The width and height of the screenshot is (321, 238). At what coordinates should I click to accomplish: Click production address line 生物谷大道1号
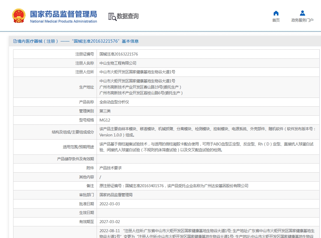pos(137,81)
